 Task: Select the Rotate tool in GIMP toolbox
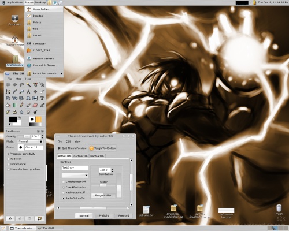point(8,98)
